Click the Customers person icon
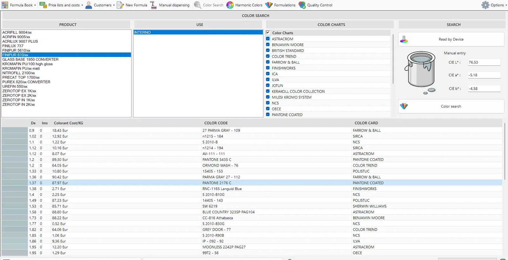The height and width of the screenshot is (260, 508). pyautogui.click(x=89, y=5)
